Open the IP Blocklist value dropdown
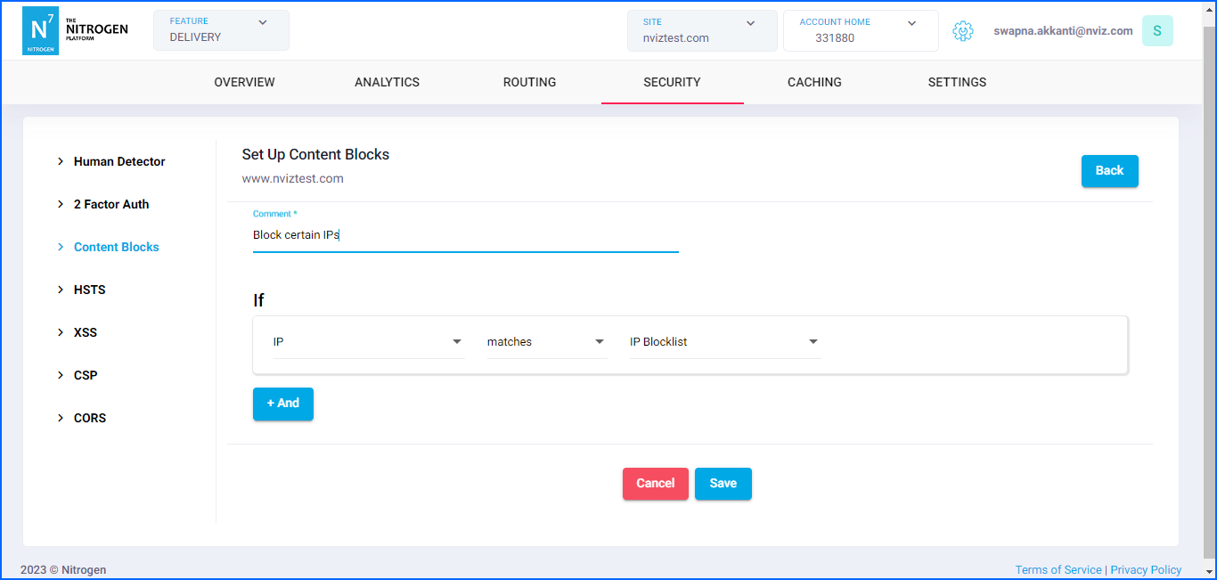 click(724, 342)
